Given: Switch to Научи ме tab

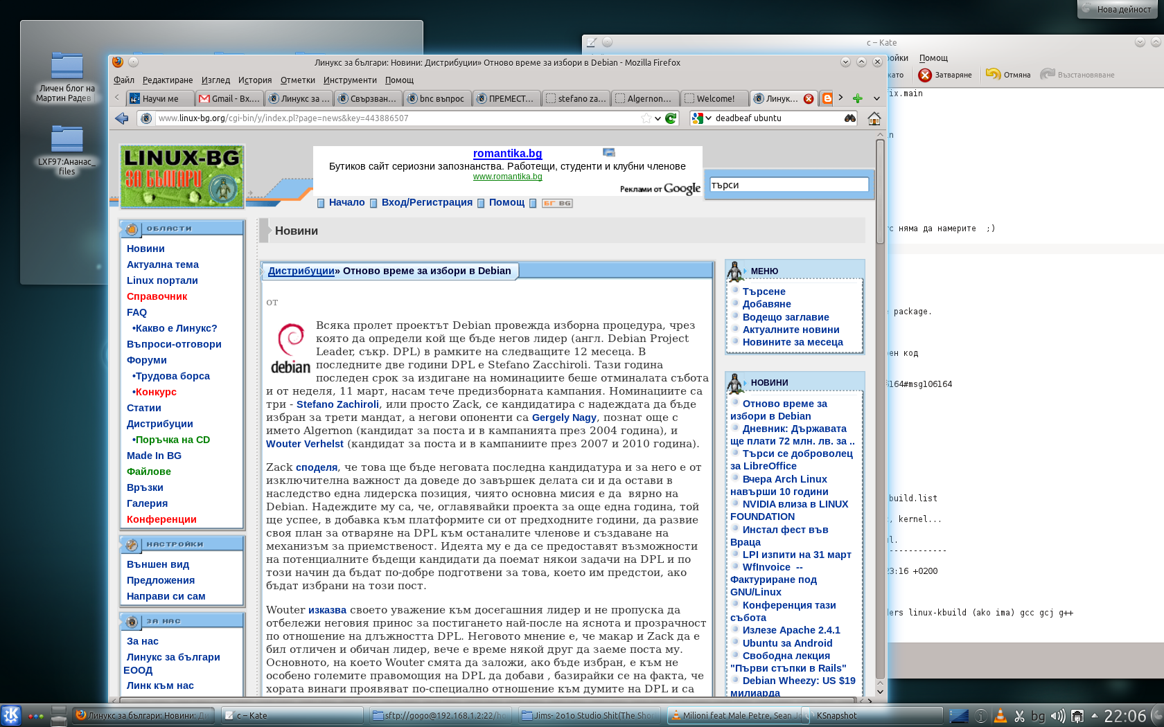Looking at the screenshot, I should pyautogui.click(x=160, y=98).
